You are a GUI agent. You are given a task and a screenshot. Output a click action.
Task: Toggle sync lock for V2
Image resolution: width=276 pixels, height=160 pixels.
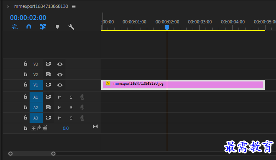coord(49,74)
